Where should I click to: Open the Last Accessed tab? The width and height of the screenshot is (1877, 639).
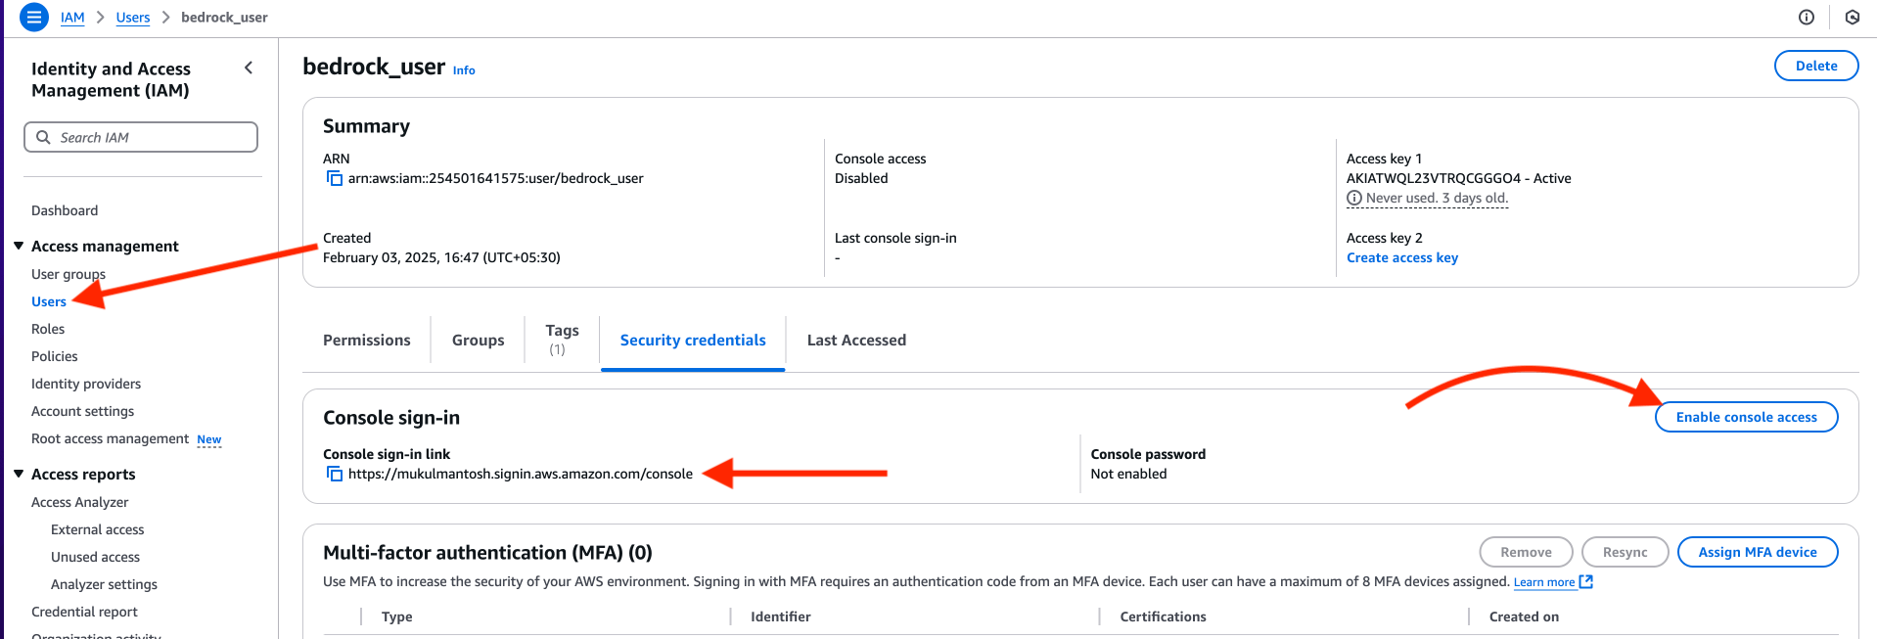coord(856,340)
